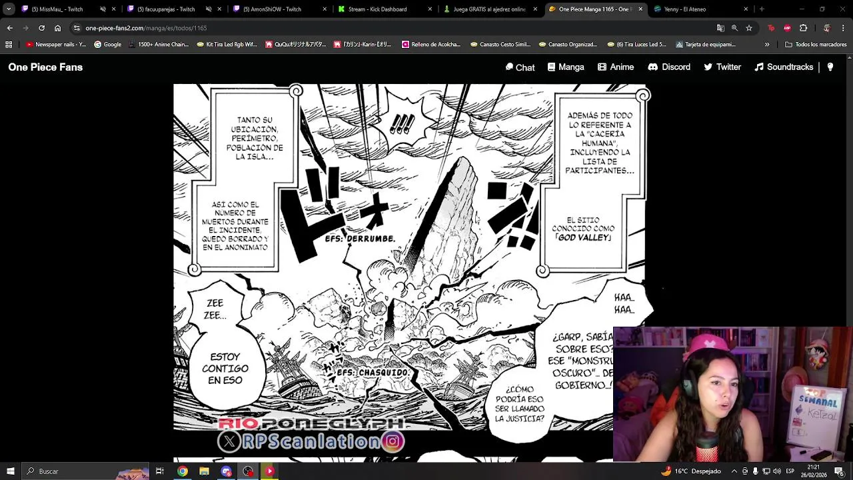Open the Tarjeta de equipami bookmark
Image resolution: width=853 pixels, height=480 pixels.
point(705,45)
